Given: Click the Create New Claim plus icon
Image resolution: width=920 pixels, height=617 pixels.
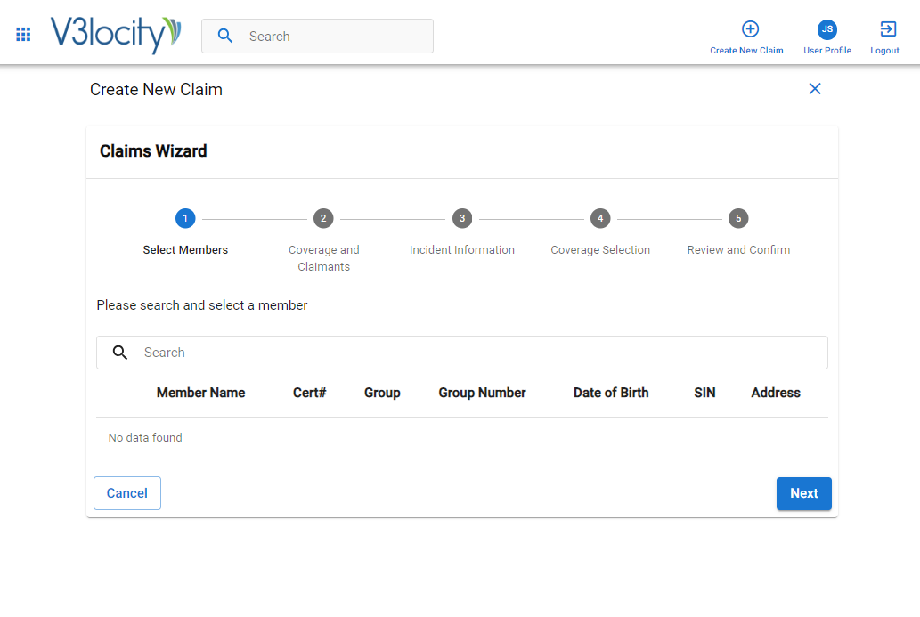Looking at the screenshot, I should 750,29.
